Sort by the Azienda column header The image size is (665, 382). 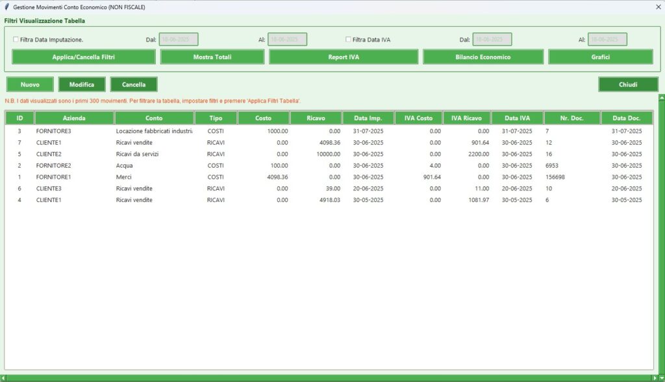point(74,118)
